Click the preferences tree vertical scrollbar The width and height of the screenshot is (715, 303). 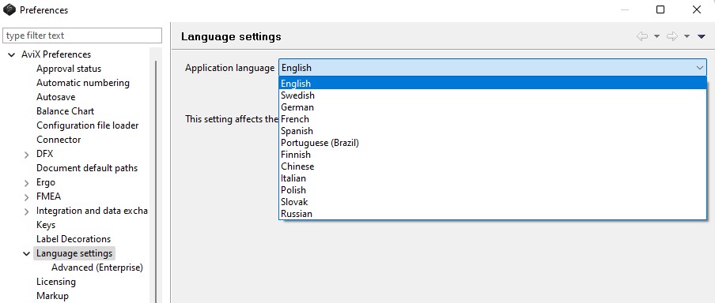point(156,182)
